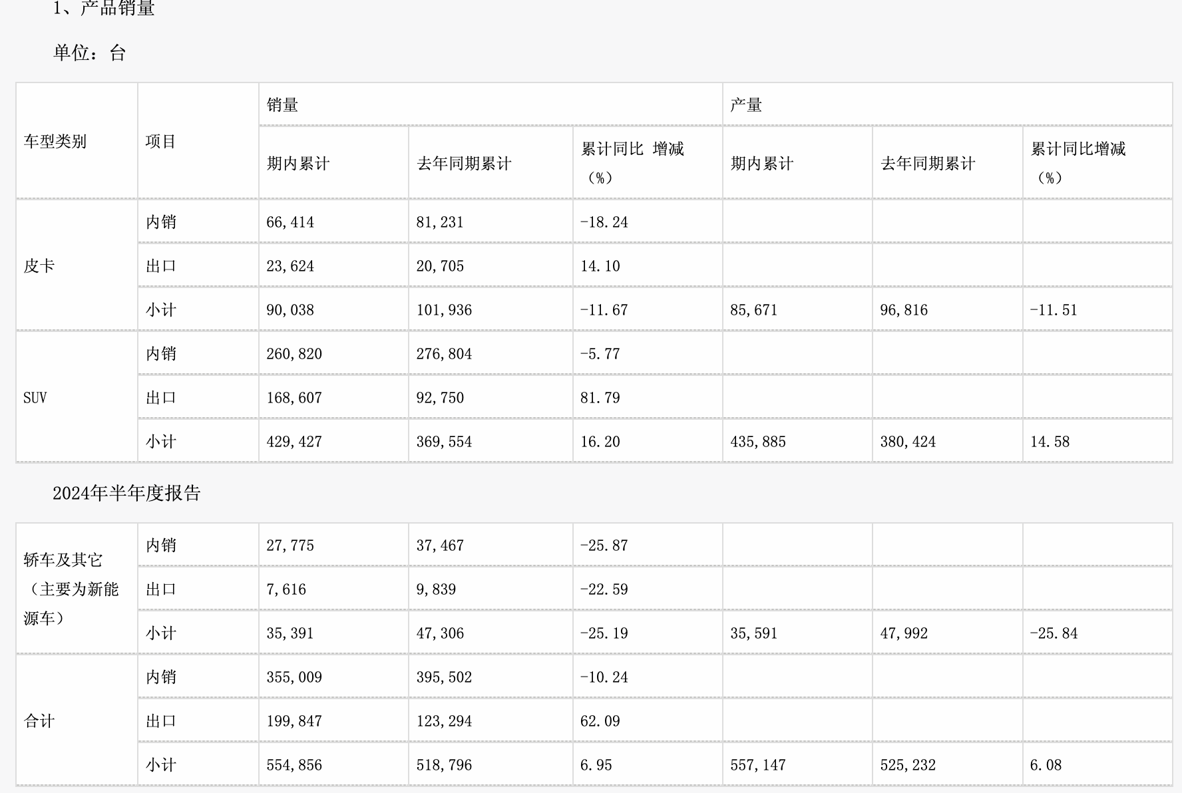Select sedan domestic sales 27,775

pyautogui.click(x=290, y=546)
